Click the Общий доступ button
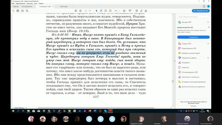 click(x=200, y=11)
